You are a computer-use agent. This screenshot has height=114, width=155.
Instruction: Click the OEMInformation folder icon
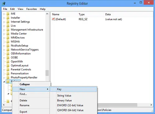point(8,54)
